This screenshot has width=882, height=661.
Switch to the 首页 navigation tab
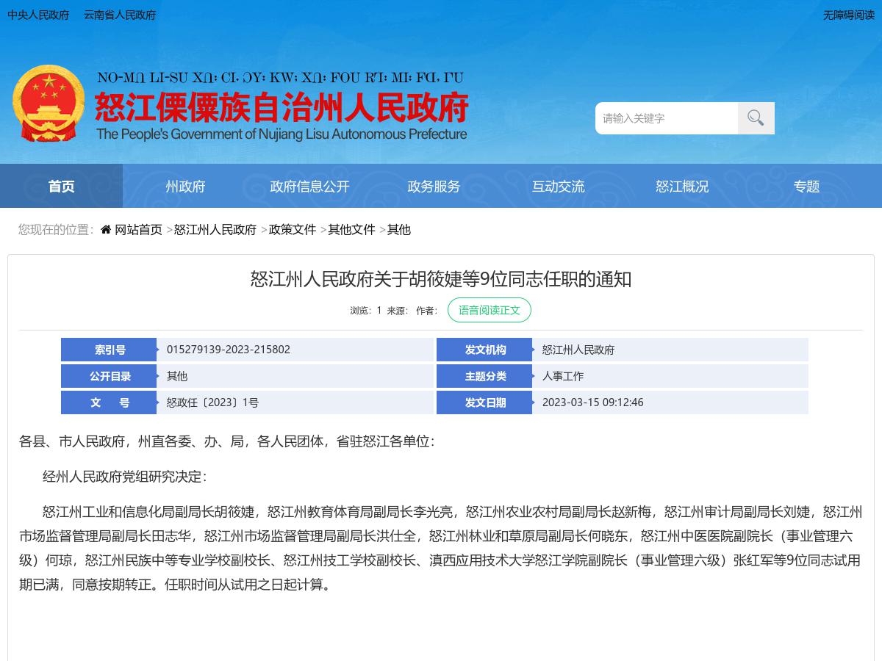click(x=61, y=187)
